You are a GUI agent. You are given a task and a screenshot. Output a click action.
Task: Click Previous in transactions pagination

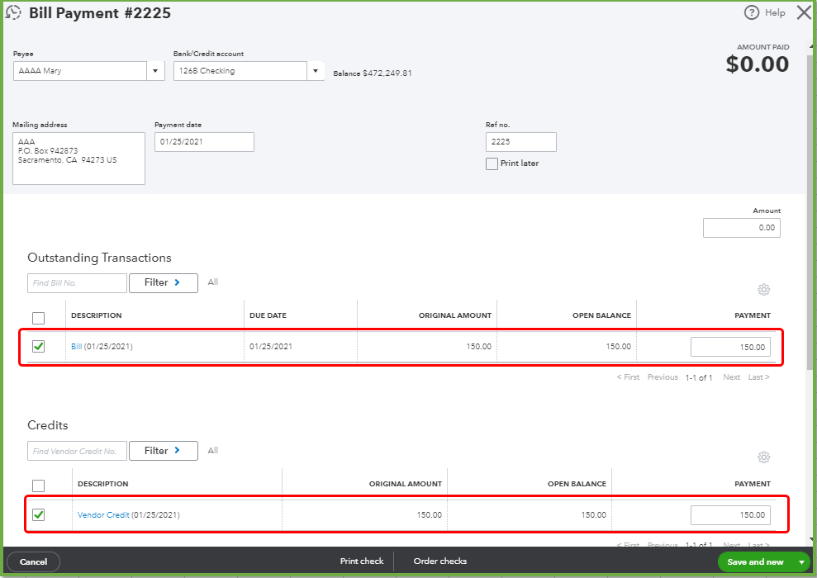663,377
